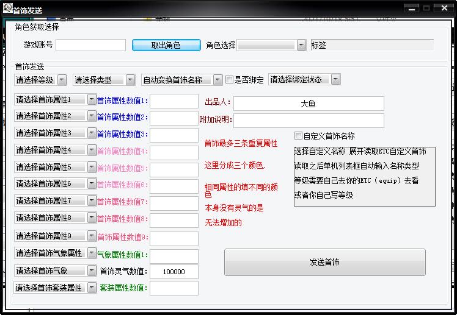Expand the 请选择等级 dropdown
Screen dimensions: 457x315
coord(40,80)
